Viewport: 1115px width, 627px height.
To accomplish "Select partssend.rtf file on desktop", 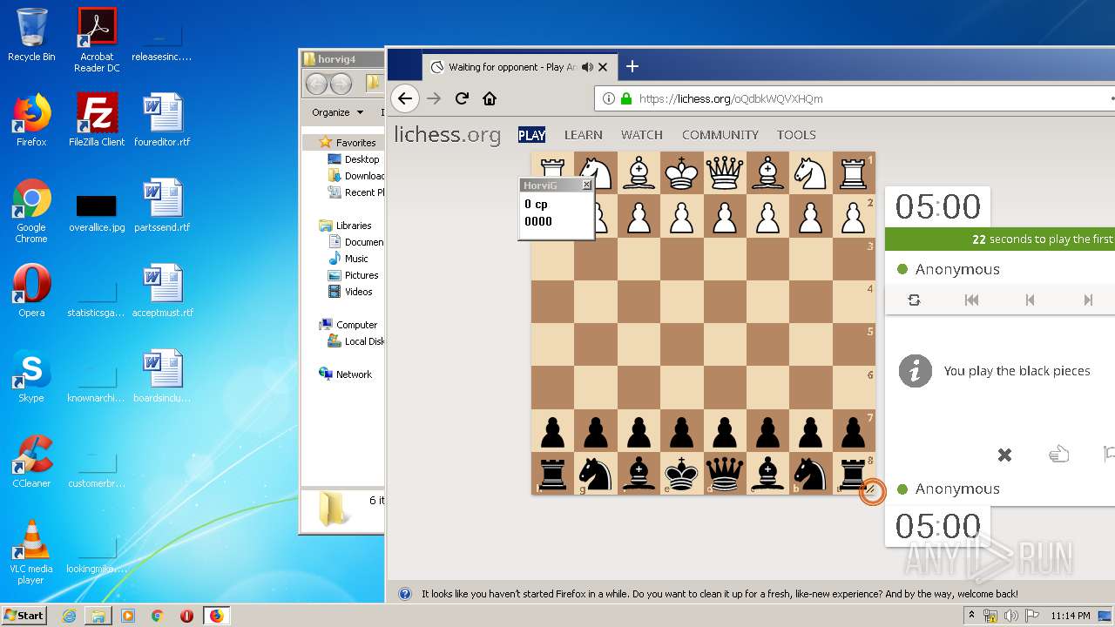I will pyautogui.click(x=162, y=206).
